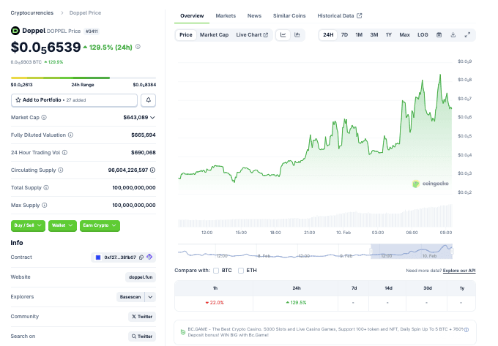This screenshot has width=498, height=346.
Task: Expand the chart to fullscreen
Action: coord(467,34)
